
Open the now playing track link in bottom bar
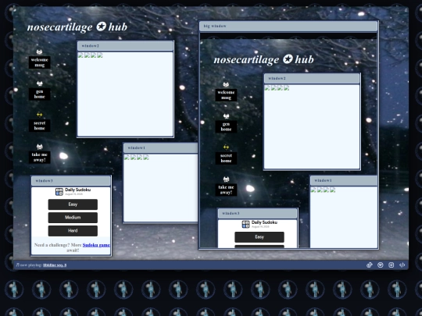(55, 265)
